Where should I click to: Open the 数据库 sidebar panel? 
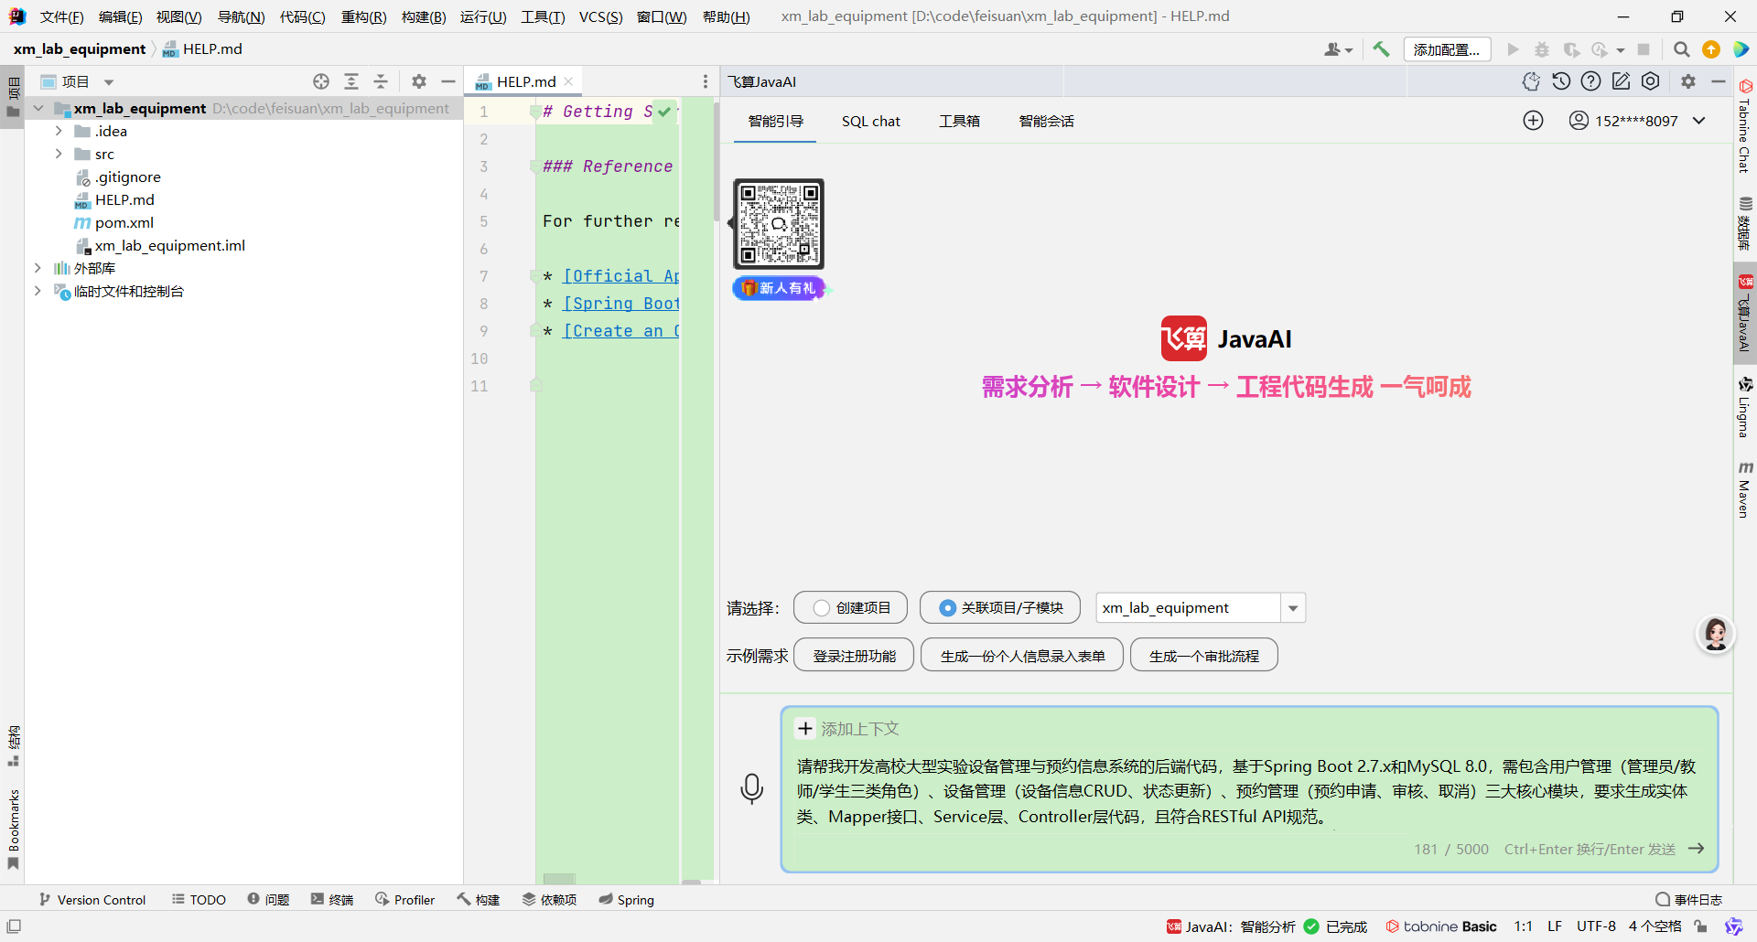coord(1747,226)
